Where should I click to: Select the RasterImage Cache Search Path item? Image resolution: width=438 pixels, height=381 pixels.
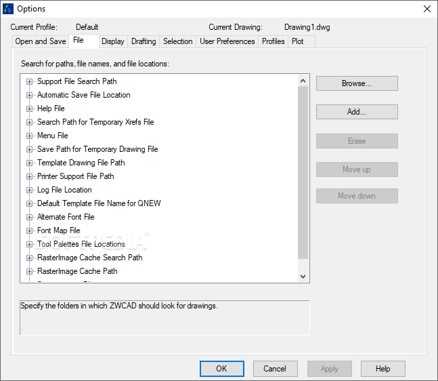[90, 258]
